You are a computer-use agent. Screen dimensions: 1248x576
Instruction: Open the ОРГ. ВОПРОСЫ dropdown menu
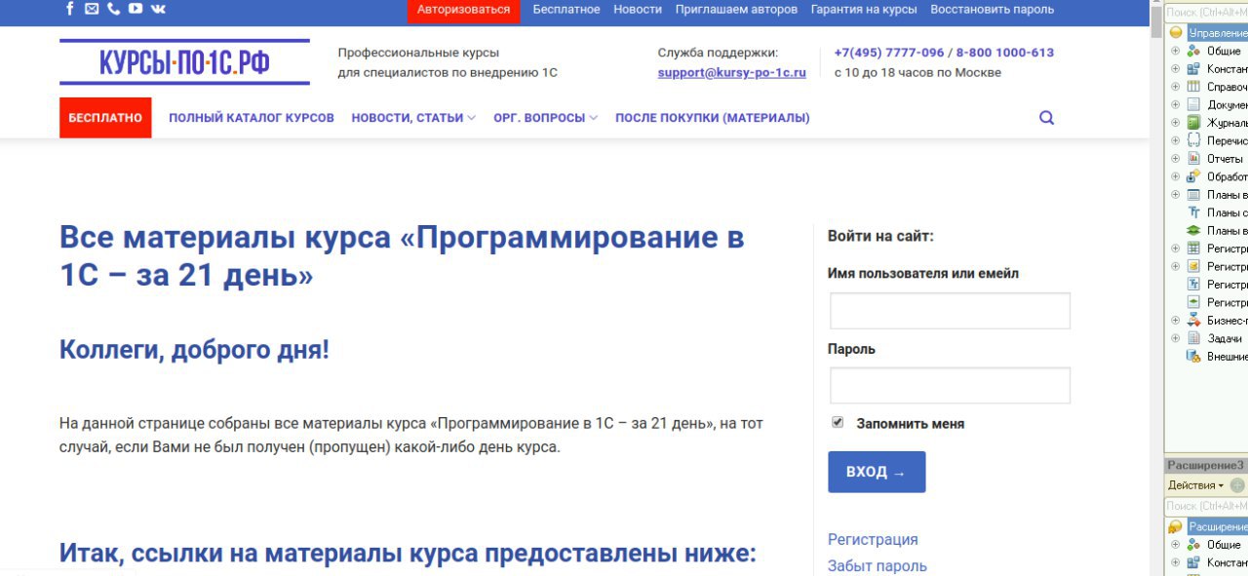(x=545, y=118)
